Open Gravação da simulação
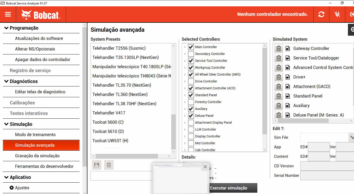Viewport: 354px width, 194px height. point(41,156)
